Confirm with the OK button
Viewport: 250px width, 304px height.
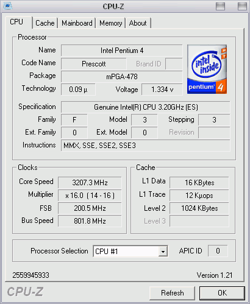[x=222, y=293]
